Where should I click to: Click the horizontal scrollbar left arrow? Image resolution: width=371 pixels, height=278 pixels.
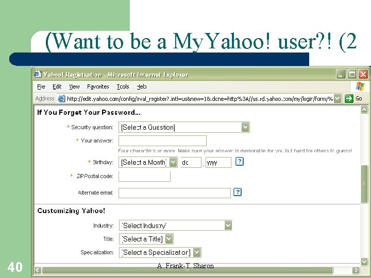(38, 270)
